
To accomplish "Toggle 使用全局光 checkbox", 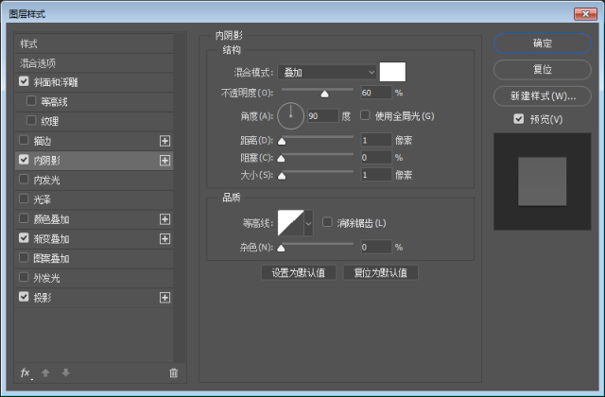I will (365, 115).
